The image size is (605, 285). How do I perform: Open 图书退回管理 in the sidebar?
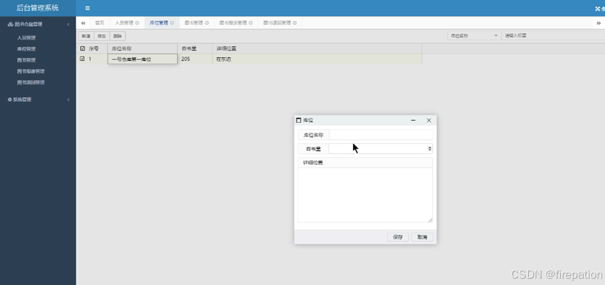[31, 83]
